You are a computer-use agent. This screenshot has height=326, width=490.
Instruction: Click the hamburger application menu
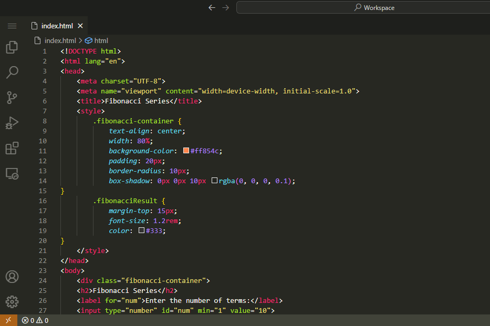[12, 26]
